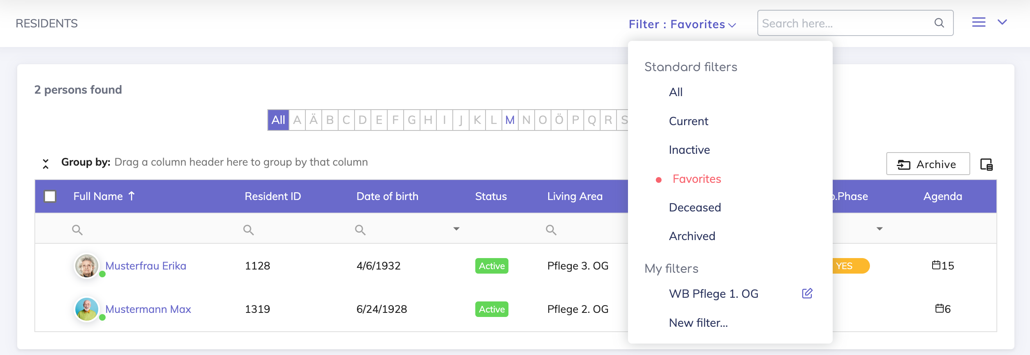
Task: Expand the Filter: Favorites dropdown
Action: [x=682, y=24]
